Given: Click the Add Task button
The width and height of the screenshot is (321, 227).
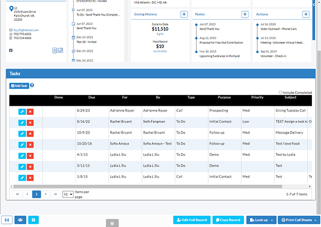Looking at the screenshot, I should (19, 86).
